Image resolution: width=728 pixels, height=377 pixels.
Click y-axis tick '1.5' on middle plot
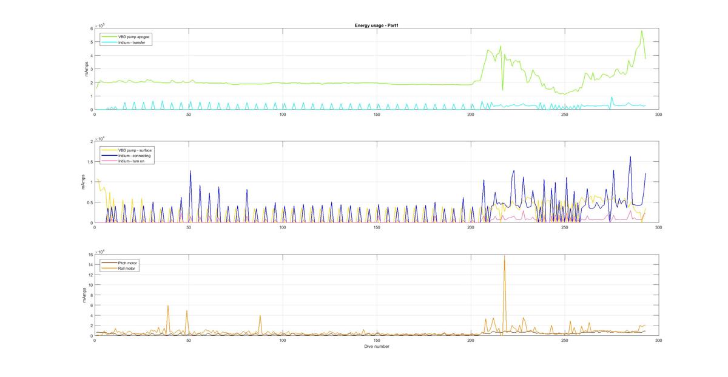[89, 162]
